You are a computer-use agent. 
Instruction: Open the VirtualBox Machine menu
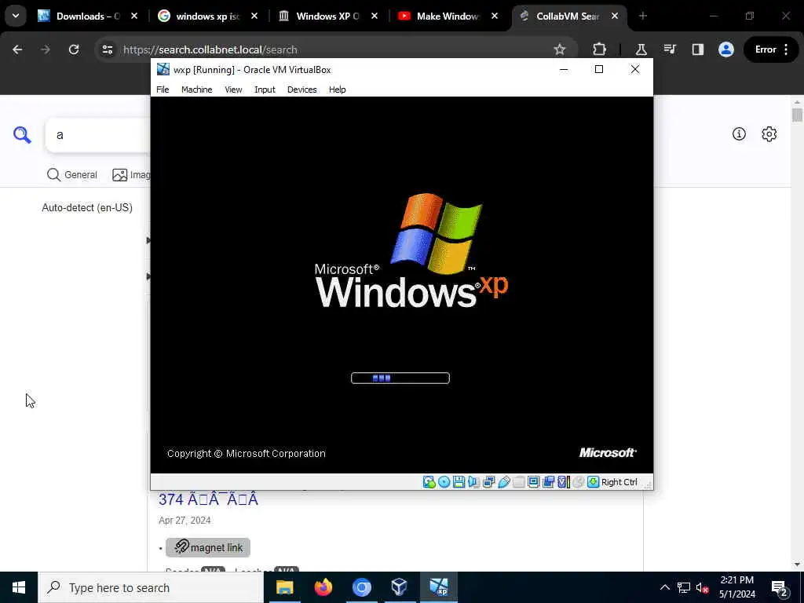[x=196, y=90]
